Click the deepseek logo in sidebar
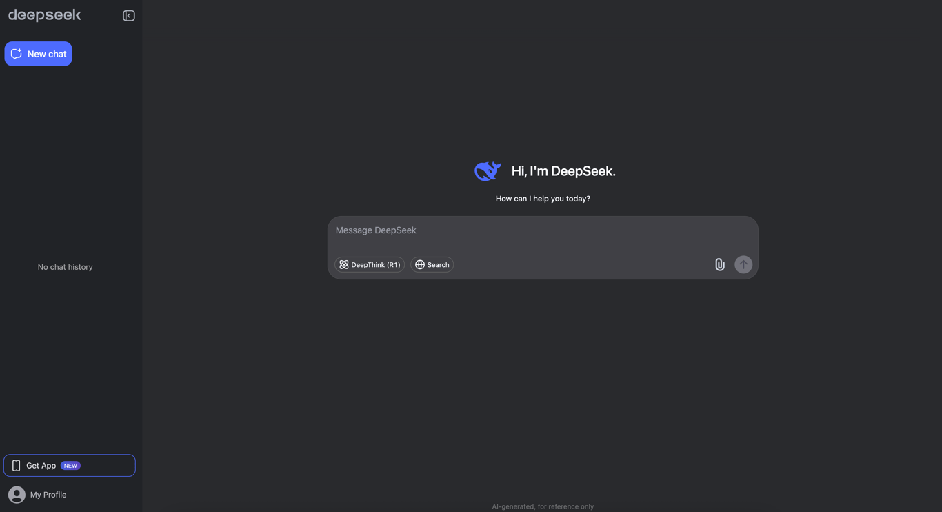This screenshot has height=512, width=942. click(x=45, y=15)
